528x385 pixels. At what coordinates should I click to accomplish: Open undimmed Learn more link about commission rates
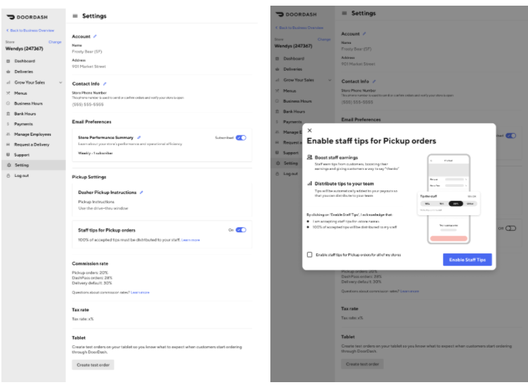(140, 292)
